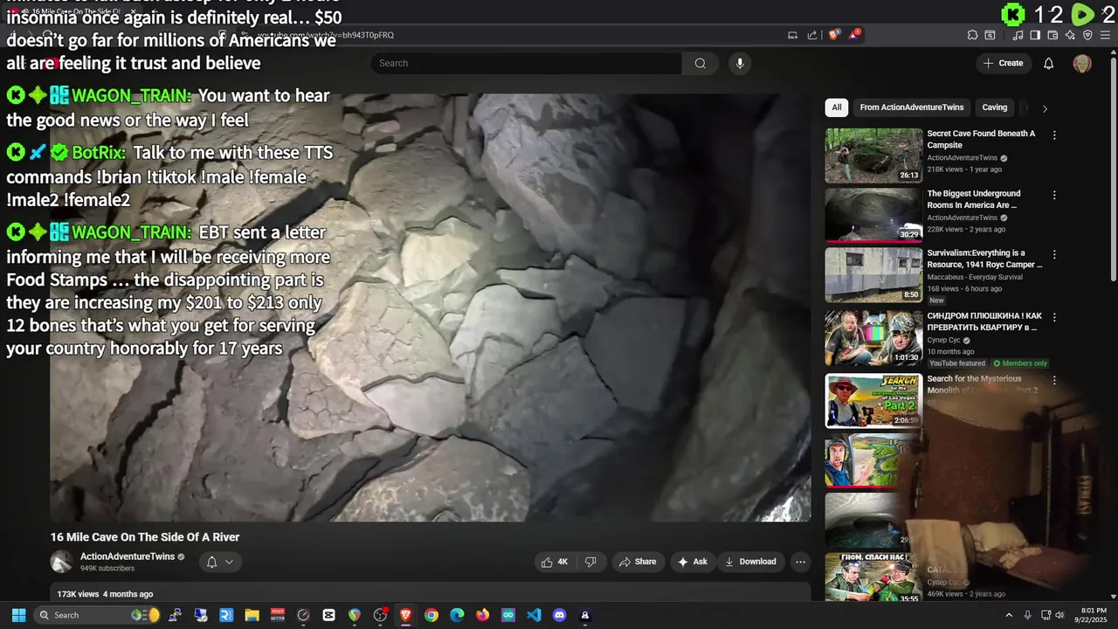Image resolution: width=1118 pixels, height=629 pixels.
Task: Click the Secret Cave video thumbnail
Action: click(x=873, y=156)
